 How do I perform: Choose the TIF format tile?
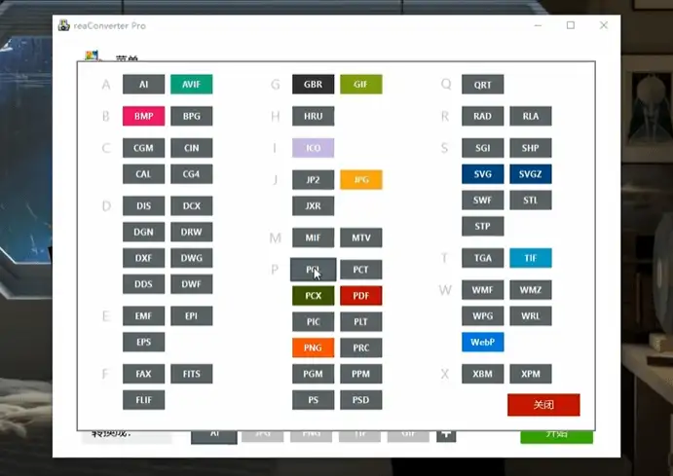tap(530, 258)
